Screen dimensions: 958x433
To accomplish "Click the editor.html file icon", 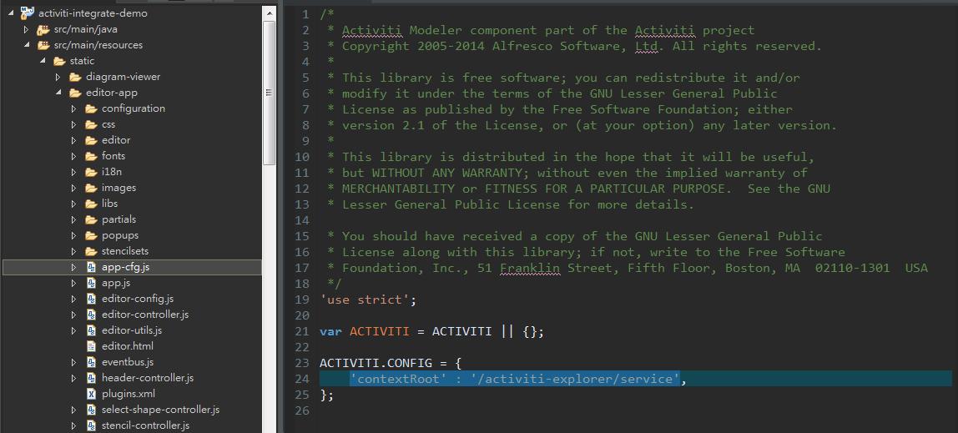I will click(91, 346).
